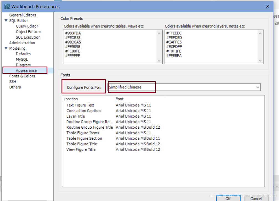Open the SSH preferences page
The width and height of the screenshot is (279, 201).
pyautogui.click(x=13, y=82)
